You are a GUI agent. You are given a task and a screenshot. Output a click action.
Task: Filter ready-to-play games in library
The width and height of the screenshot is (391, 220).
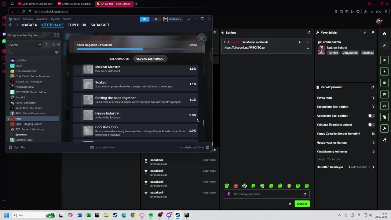click(x=59, y=45)
